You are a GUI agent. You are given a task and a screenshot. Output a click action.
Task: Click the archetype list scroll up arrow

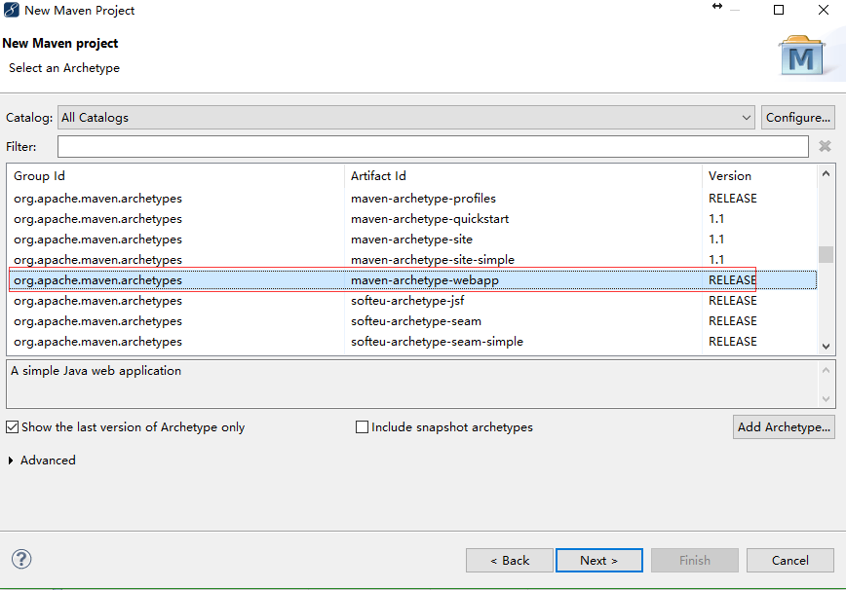(826, 173)
